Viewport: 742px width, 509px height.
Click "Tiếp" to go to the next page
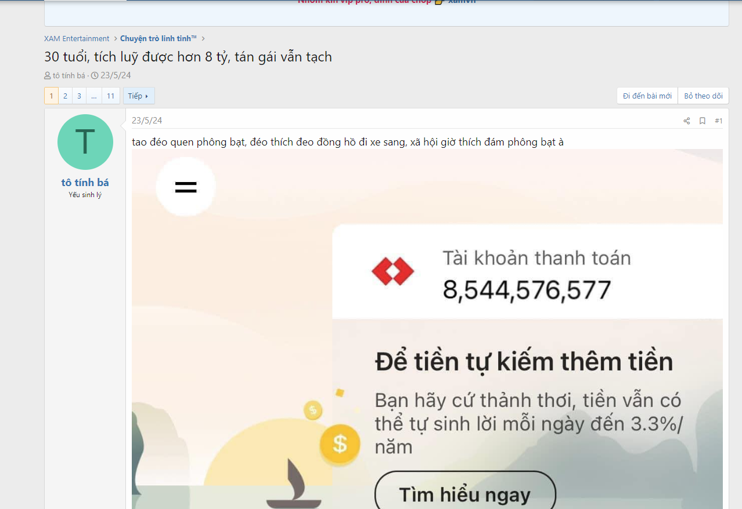click(138, 95)
